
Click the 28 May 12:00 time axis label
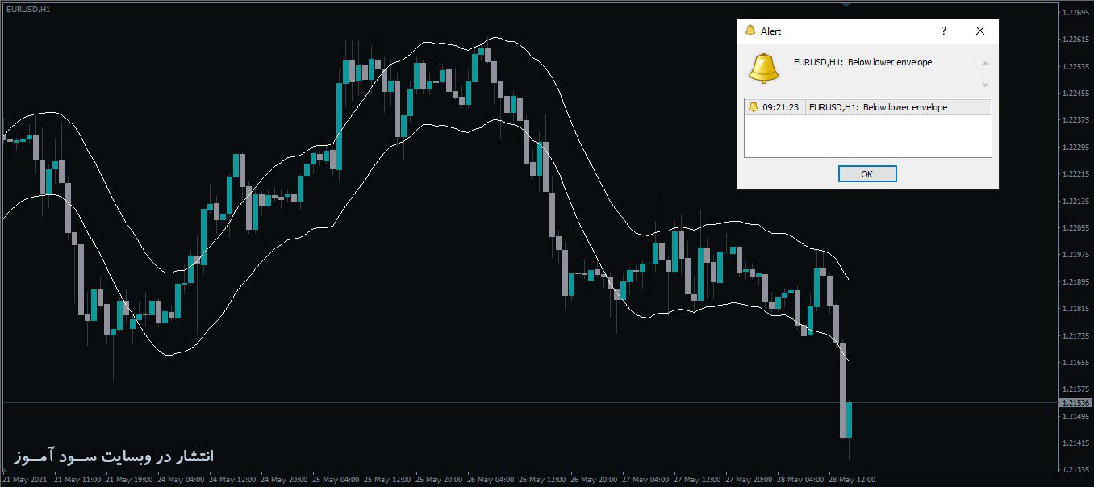click(853, 479)
